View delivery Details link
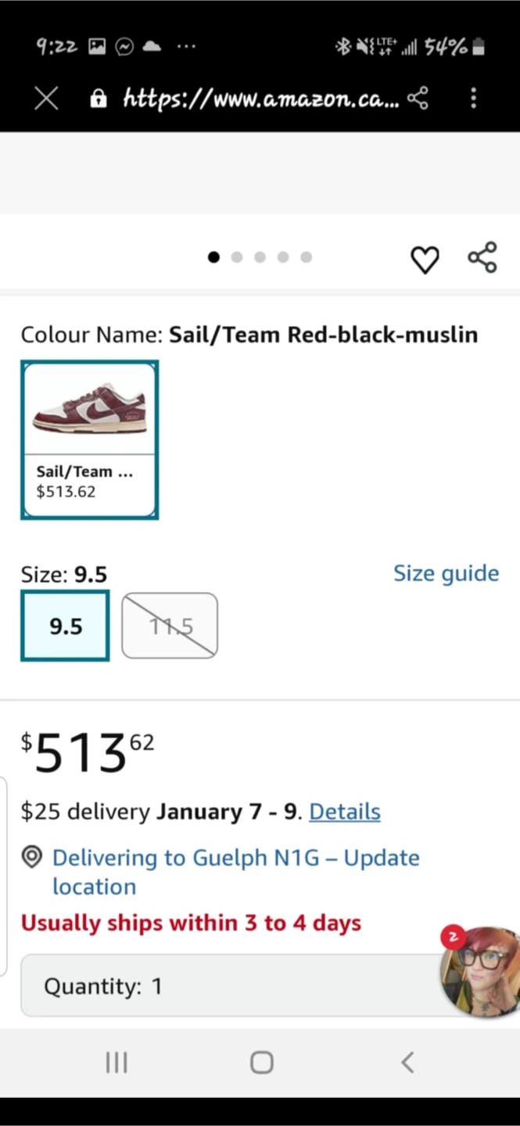 345,812
